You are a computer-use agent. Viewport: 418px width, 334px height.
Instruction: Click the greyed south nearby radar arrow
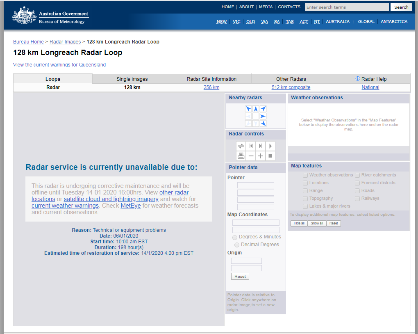[256, 124]
